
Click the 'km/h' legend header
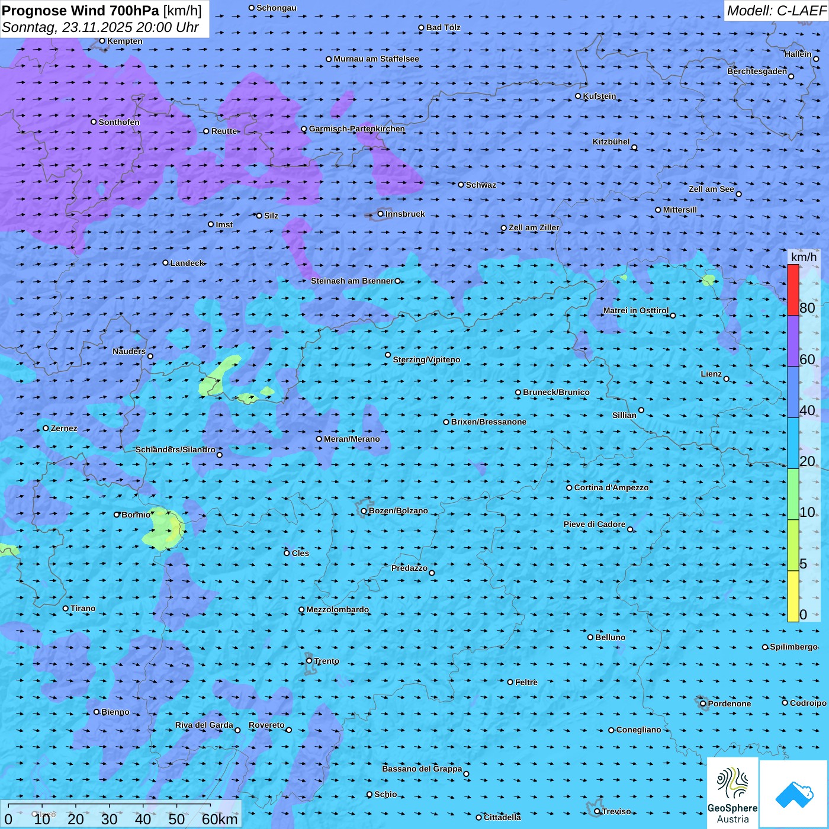point(804,257)
